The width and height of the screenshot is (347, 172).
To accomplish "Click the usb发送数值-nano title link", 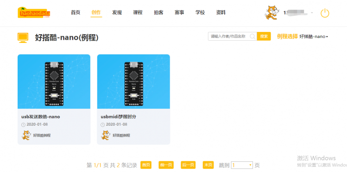I will (41, 117).
